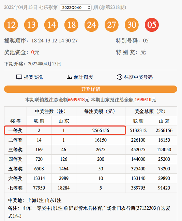
Task: Click the draw order text 摇奖顺序
Action: pyautogui.click(x=41, y=41)
